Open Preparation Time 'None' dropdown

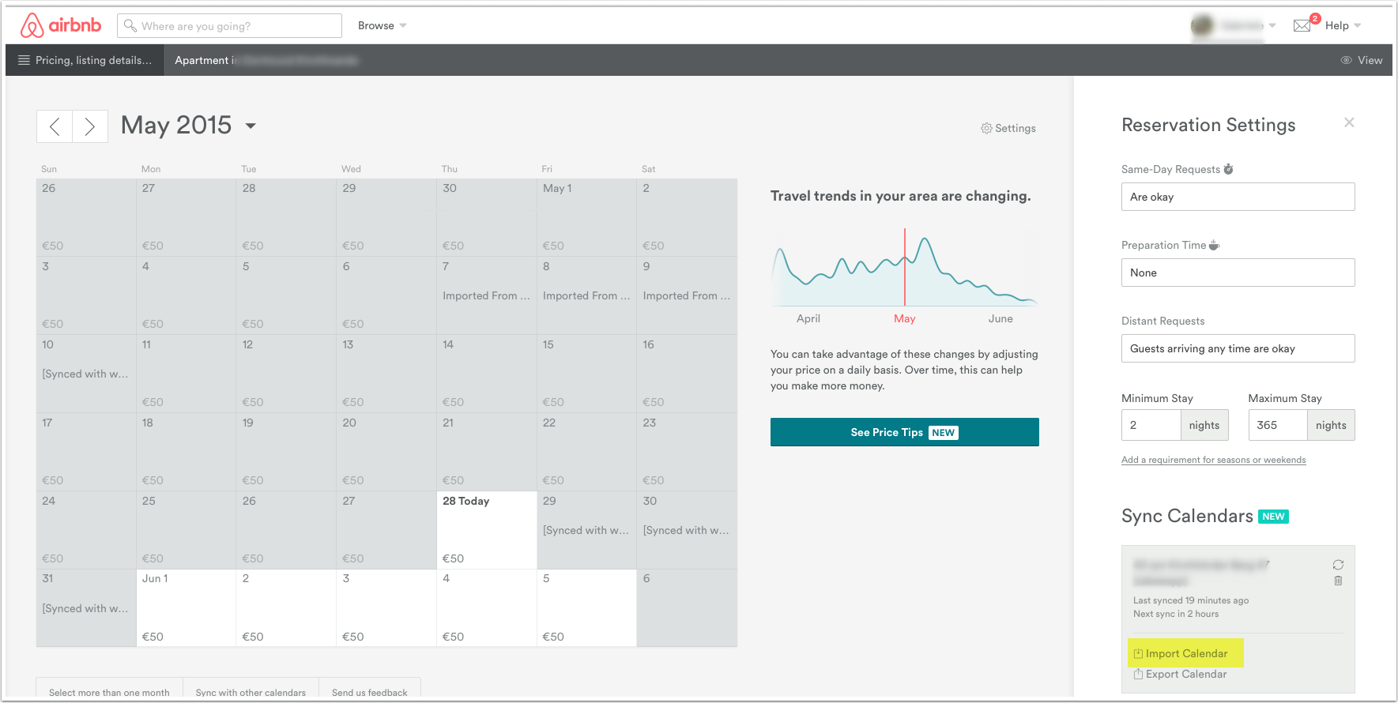click(1238, 273)
